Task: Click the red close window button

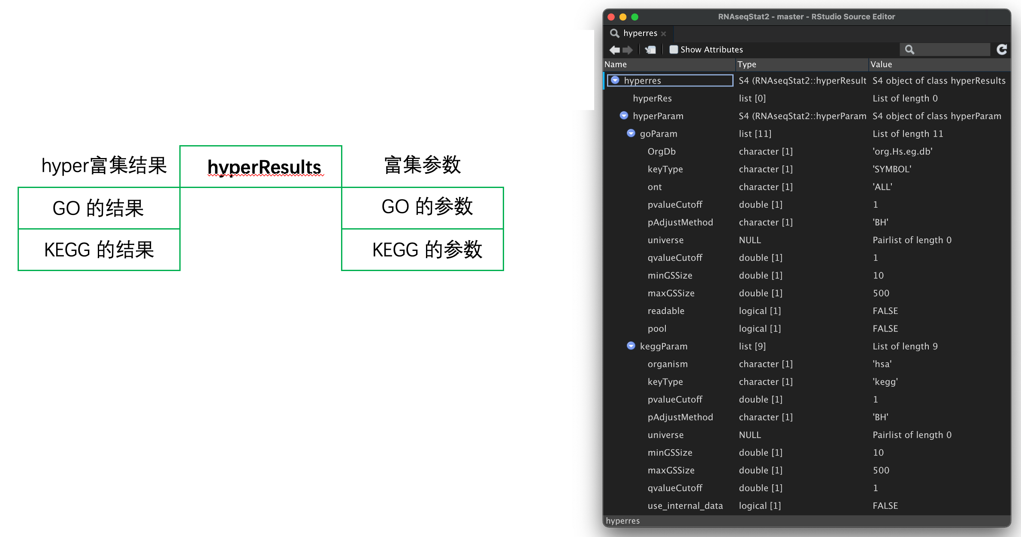Action: tap(611, 17)
